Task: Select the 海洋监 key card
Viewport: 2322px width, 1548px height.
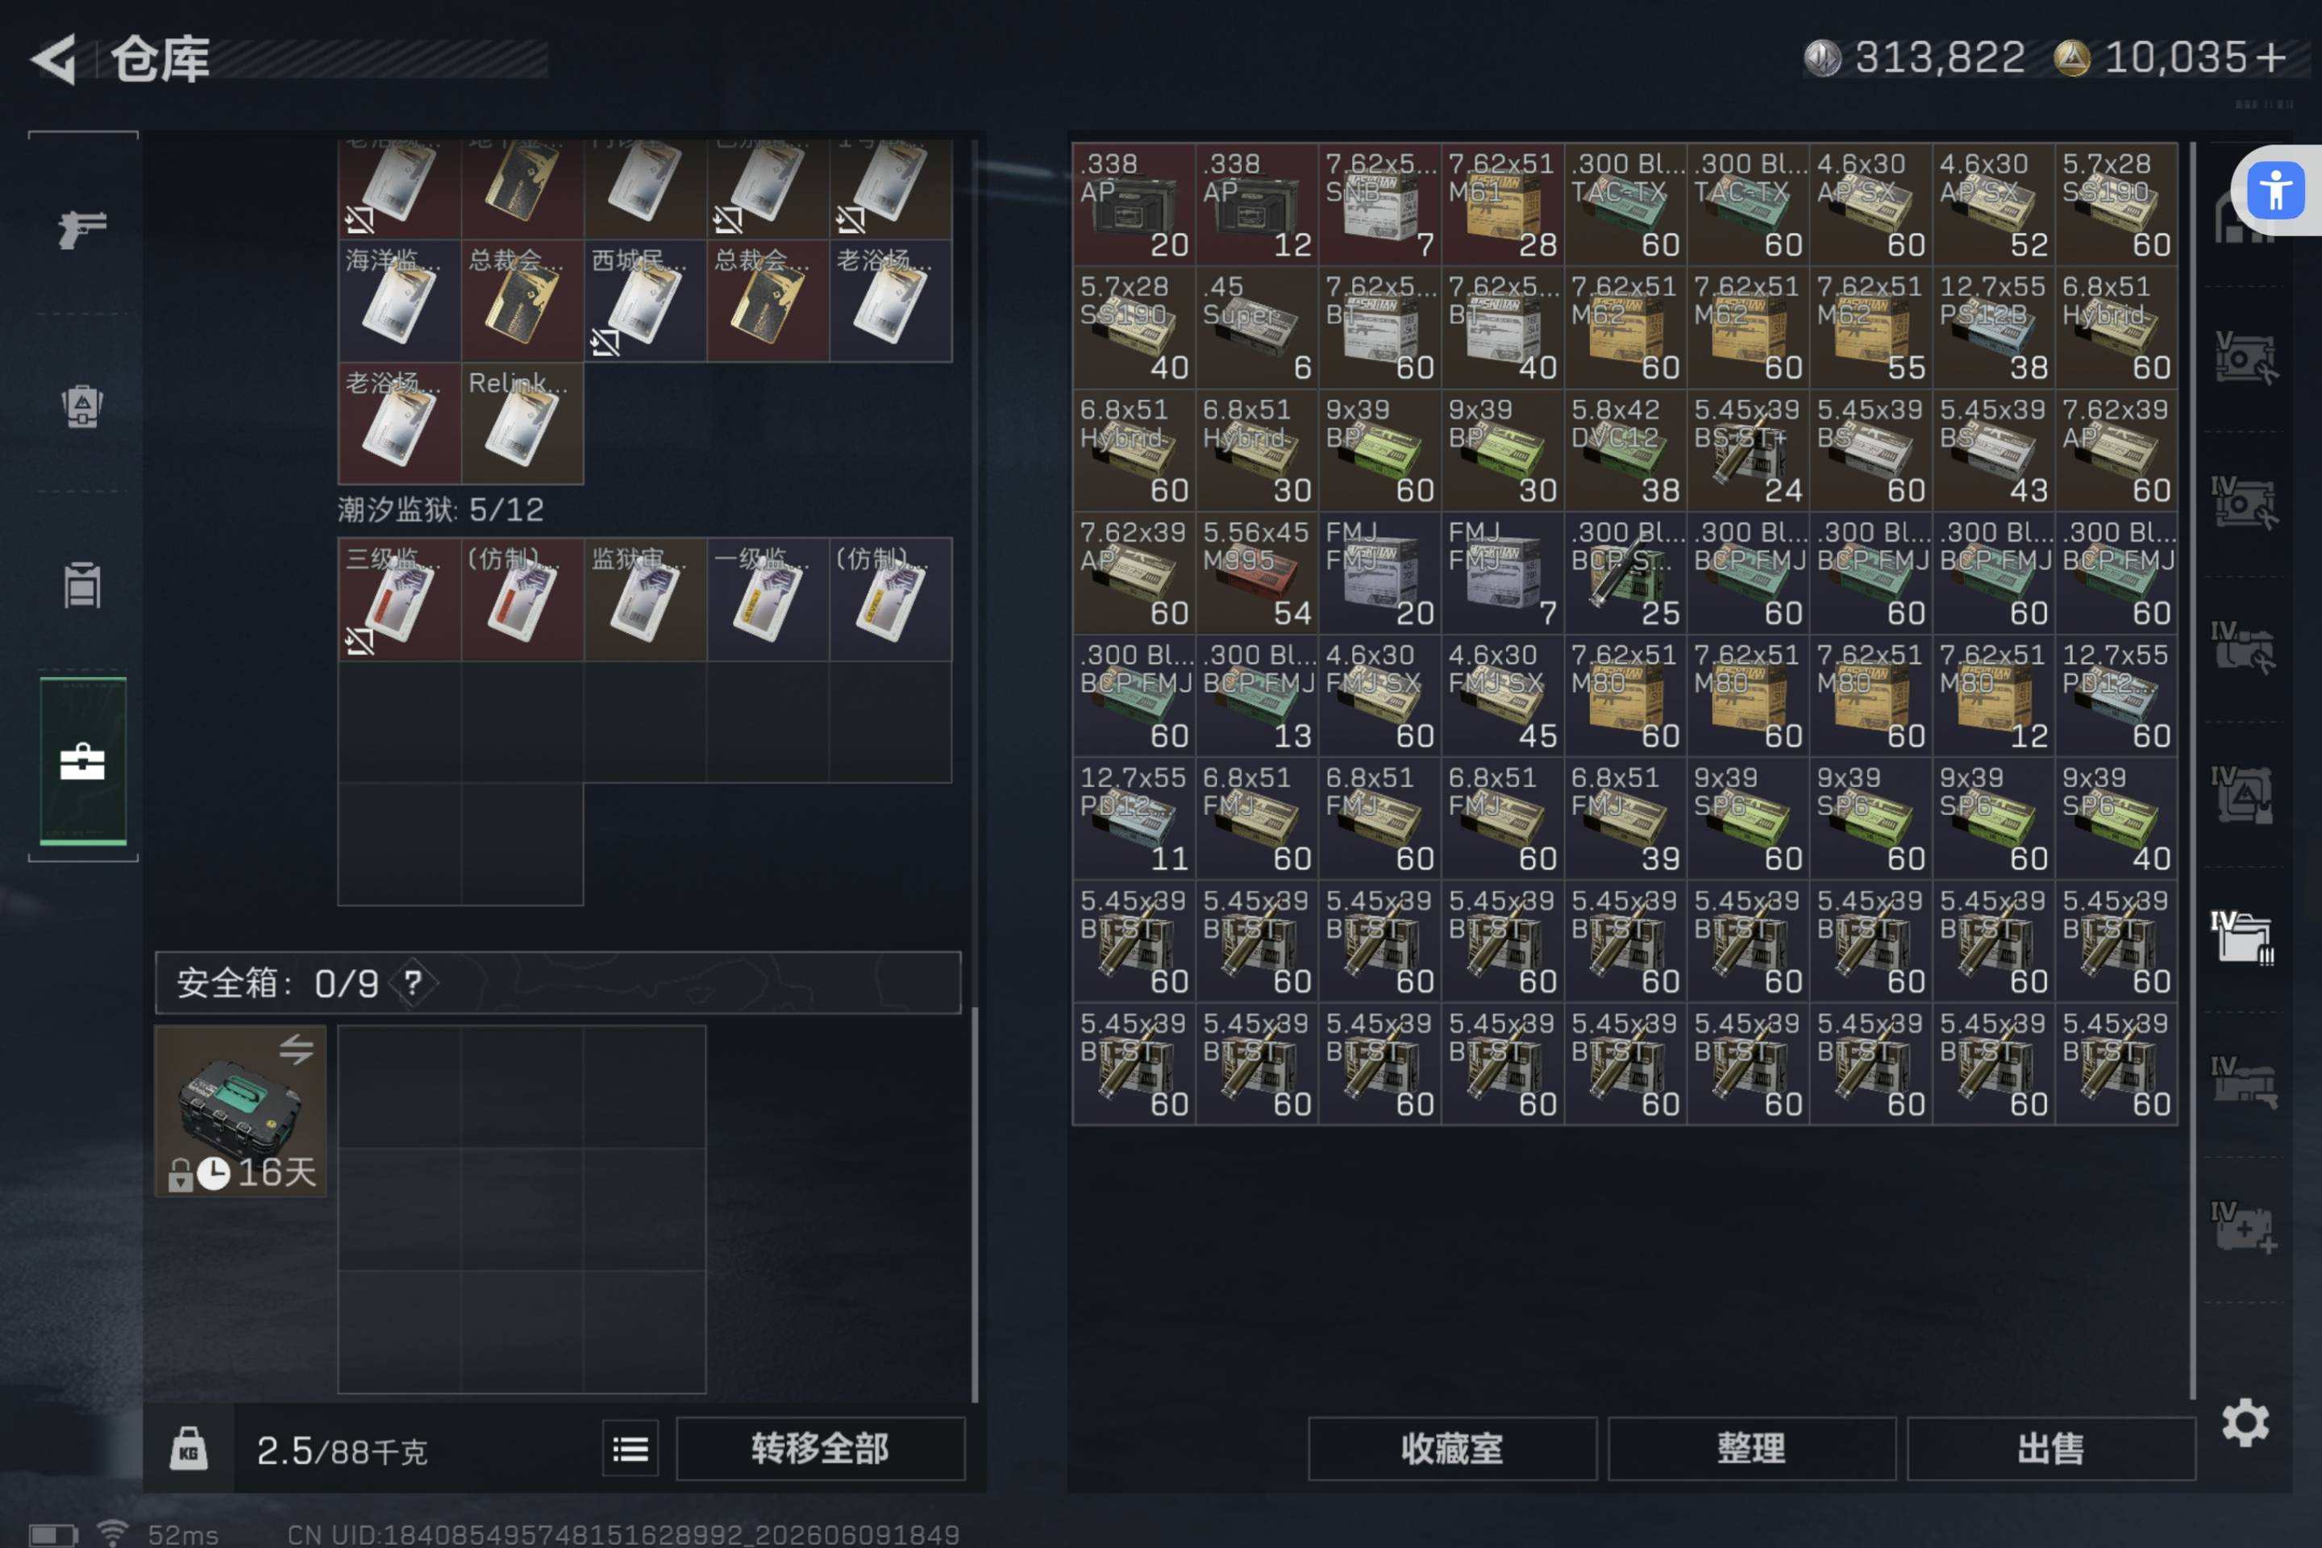Action: point(400,301)
